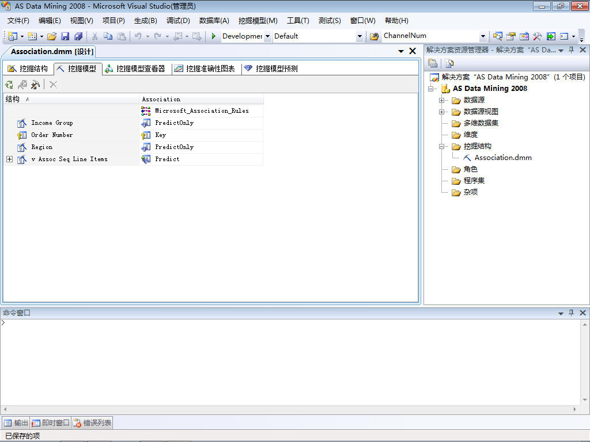Click the Copy icon in toolbar
Screen dimensions: 590x442
pyautogui.click(x=108, y=36)
